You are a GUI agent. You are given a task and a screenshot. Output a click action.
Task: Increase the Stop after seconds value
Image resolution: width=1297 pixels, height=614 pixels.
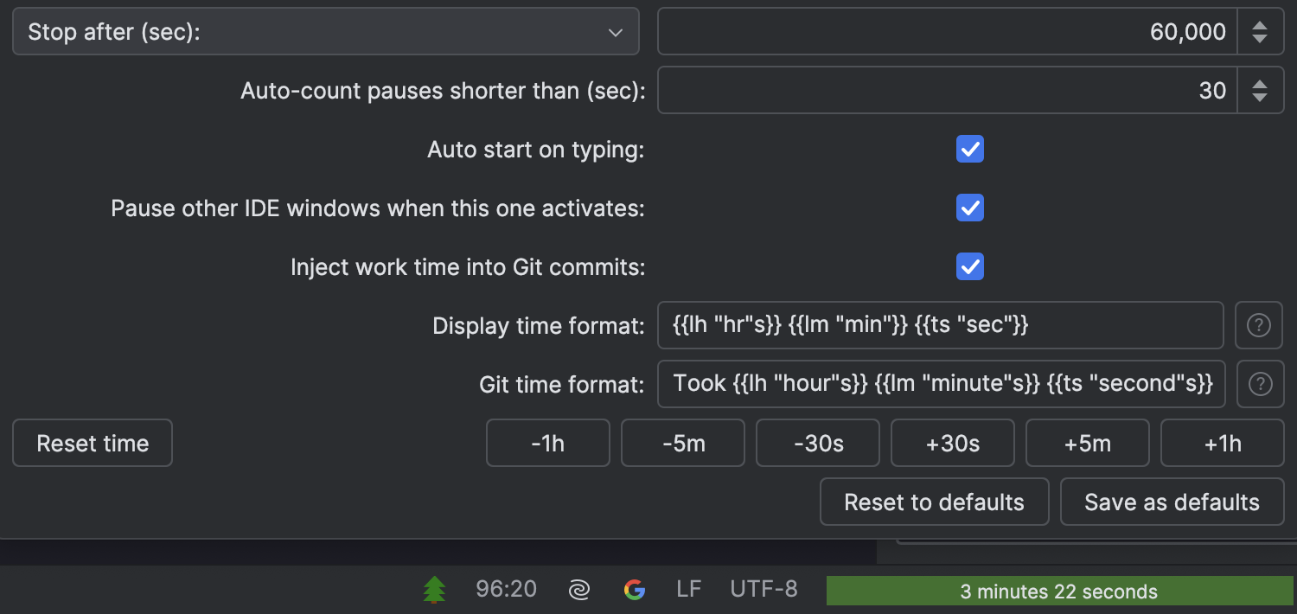click(1260, 25)
